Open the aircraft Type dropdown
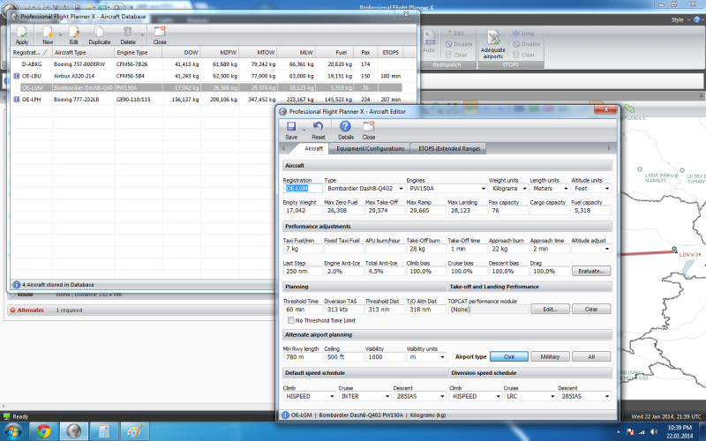706x441 pixels. tap(401, 189)
